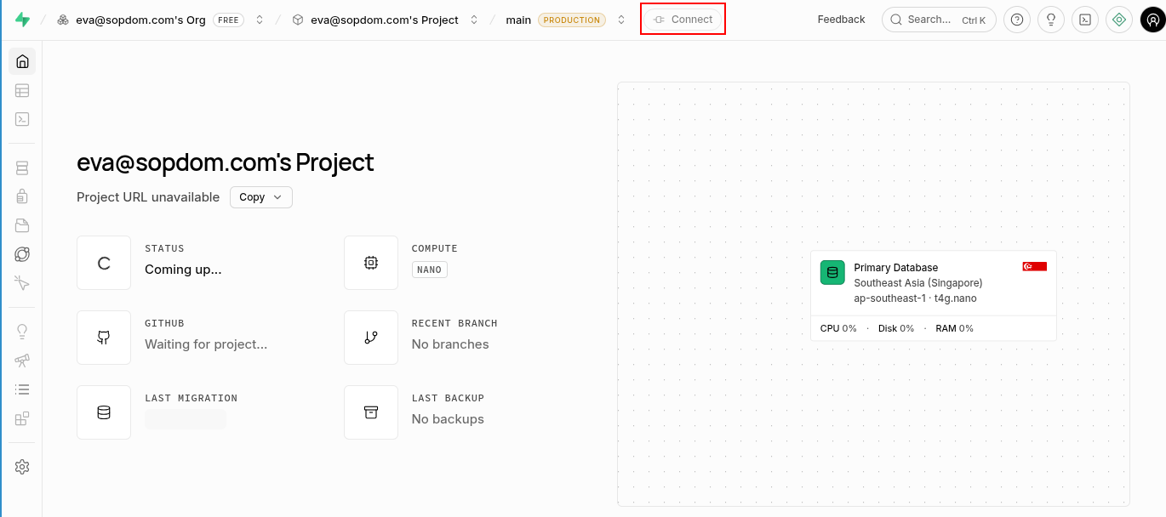Open the SQL Editor sidebar icon
The image size is (1166, 517).
click(22, 119)
